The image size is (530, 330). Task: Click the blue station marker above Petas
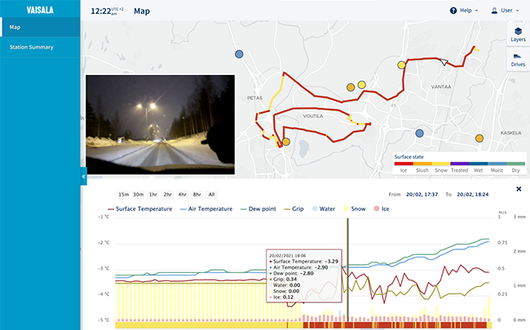point(239,54)
